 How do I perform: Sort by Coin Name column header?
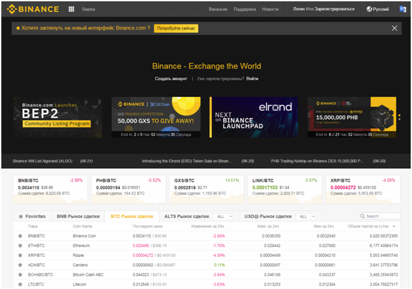click(x=83, y=227)
